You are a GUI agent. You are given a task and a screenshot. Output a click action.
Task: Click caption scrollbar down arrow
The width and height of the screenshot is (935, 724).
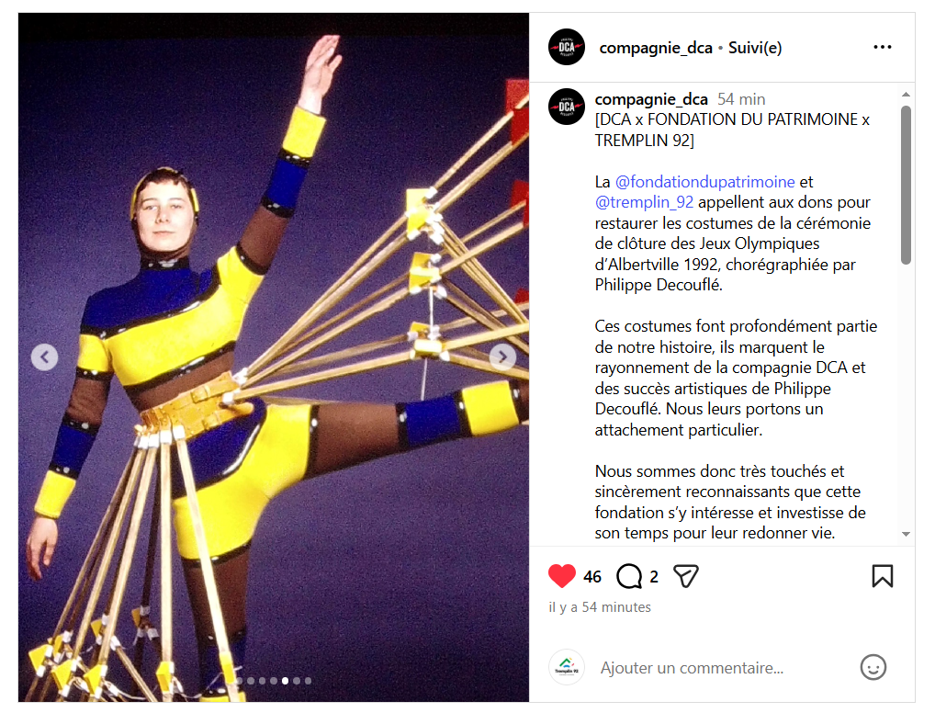906,535
